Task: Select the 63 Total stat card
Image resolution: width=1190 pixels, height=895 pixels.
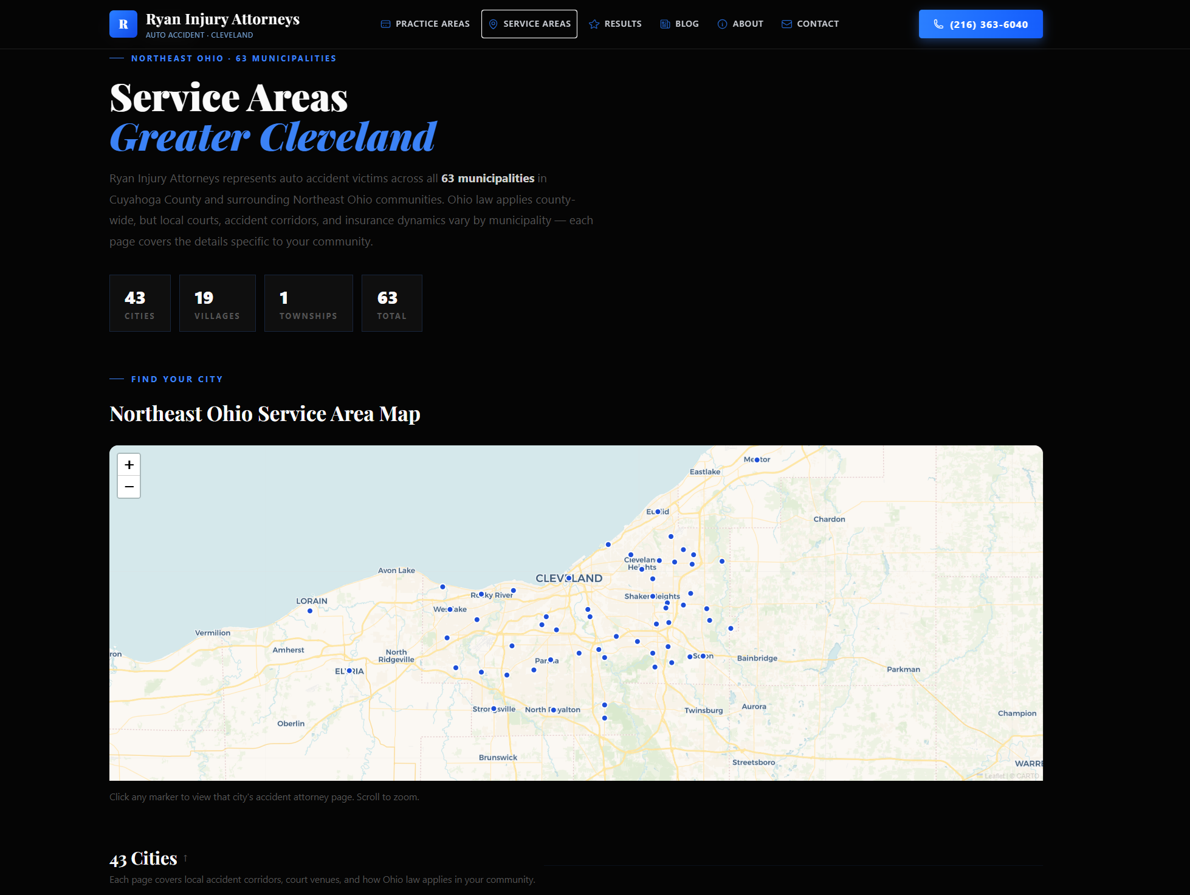Action: tap(392, 303)
